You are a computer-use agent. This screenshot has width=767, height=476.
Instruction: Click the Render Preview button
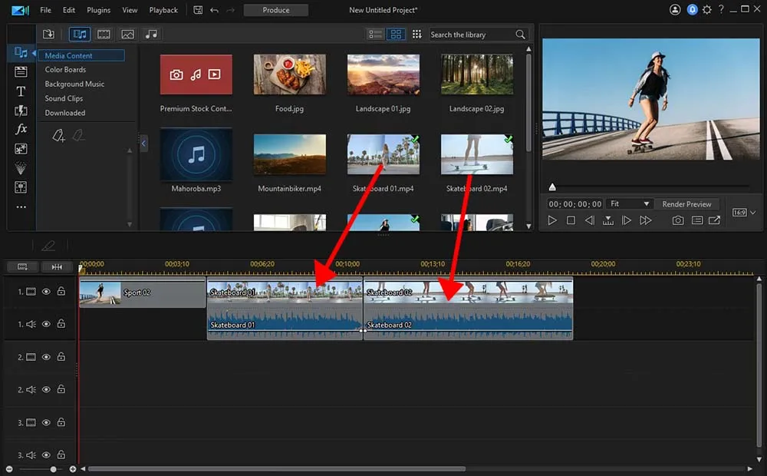point(686,204)
